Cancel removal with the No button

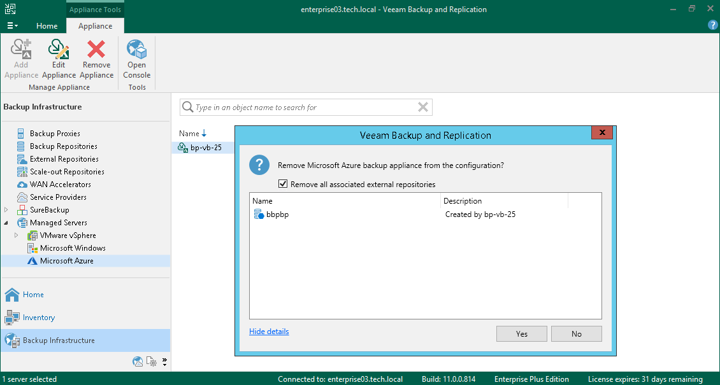click(x=577, y=333)
